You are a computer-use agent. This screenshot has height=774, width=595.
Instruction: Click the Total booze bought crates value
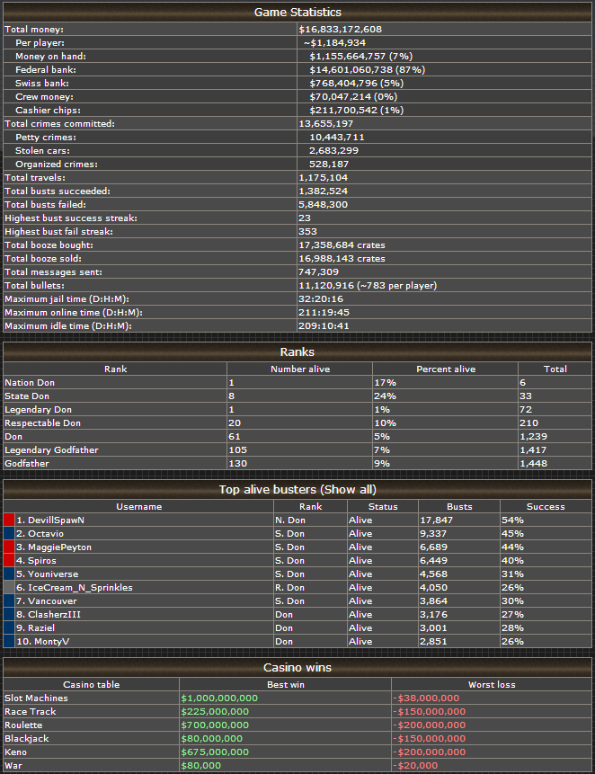tap(342, 245)
